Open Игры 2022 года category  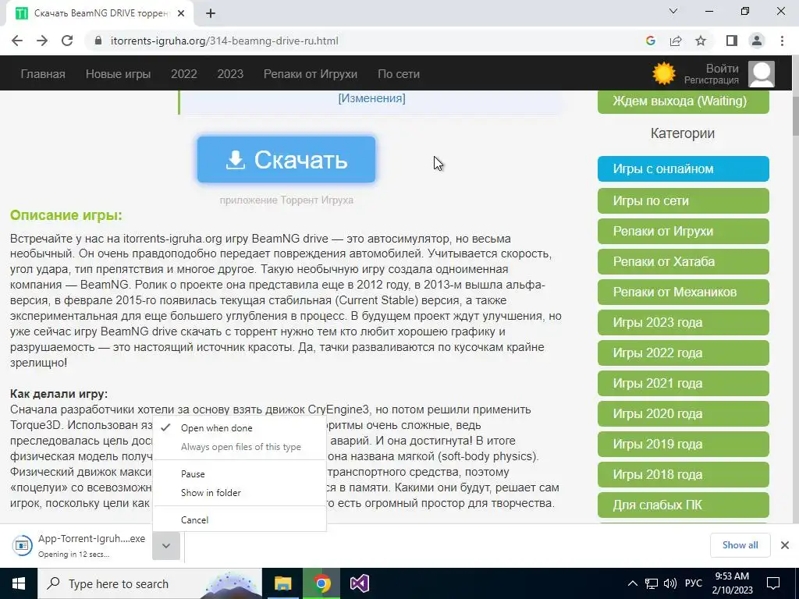[684, 353]
